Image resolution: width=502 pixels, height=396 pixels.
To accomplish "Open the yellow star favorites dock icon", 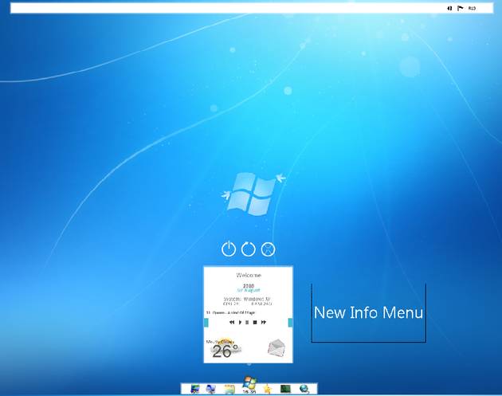I will pos(268,389).
